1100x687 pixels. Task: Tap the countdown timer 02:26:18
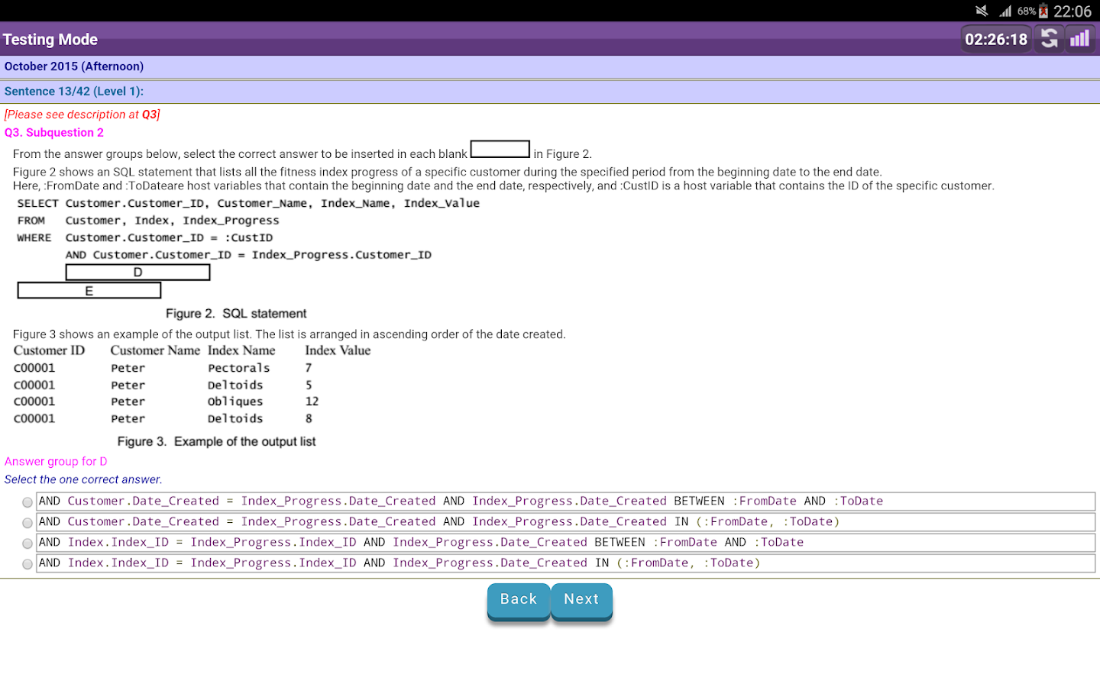coord(996,39)
